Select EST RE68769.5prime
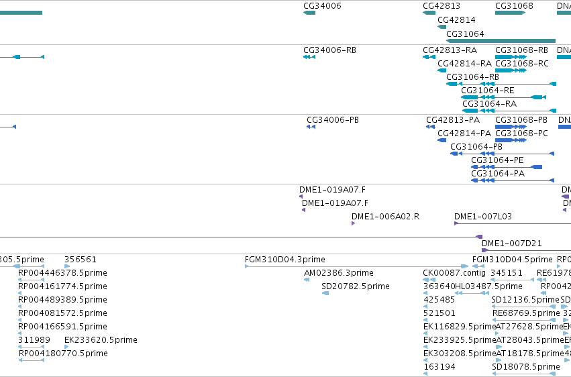The width and height of the screenshot is (571, 377). point(526,314)
